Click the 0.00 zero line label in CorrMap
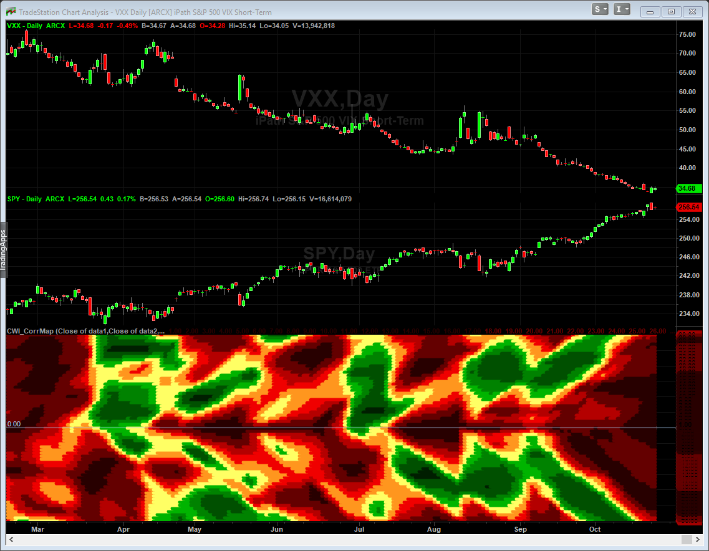Image resolution: width=709 pixels, height=551 pixels. point(14,424)
